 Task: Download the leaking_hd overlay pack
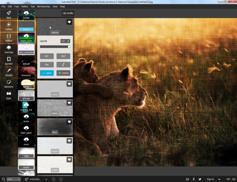[x=26, y=107]
